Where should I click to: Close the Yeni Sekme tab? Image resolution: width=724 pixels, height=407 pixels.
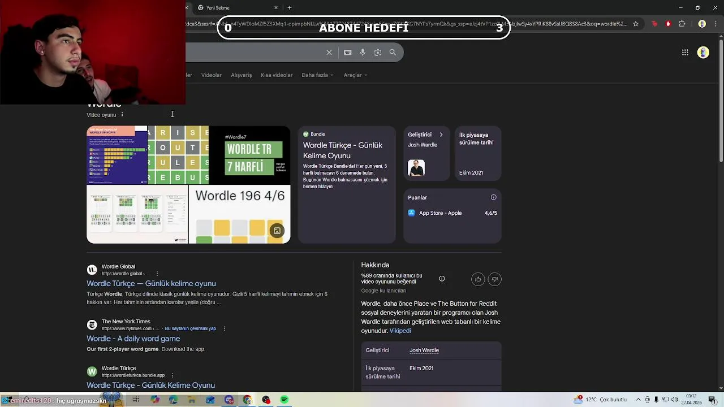point(276,7)
